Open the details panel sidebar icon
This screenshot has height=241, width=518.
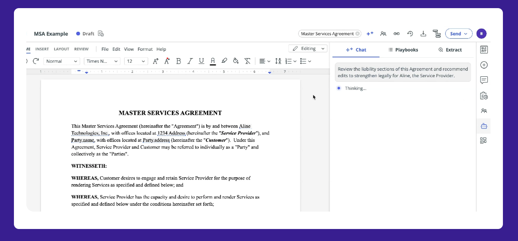(x=484, y=50)
